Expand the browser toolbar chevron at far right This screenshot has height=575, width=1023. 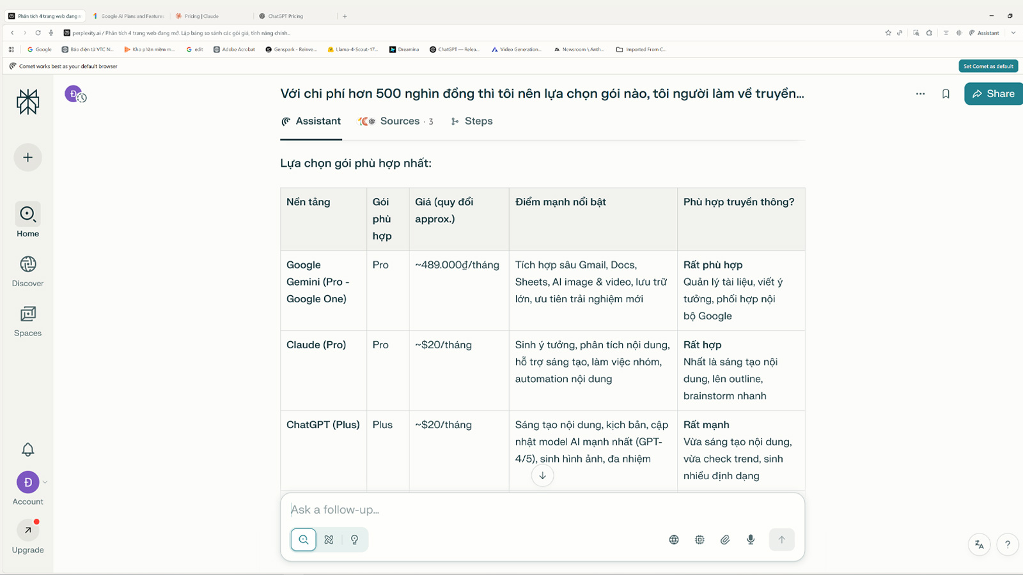pos(1013,33)
